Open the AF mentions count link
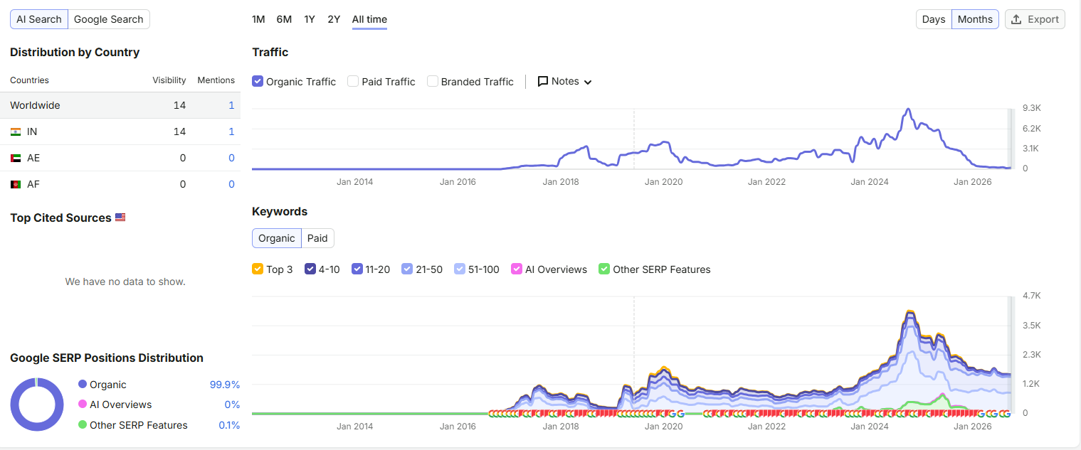 coord(231,184)
